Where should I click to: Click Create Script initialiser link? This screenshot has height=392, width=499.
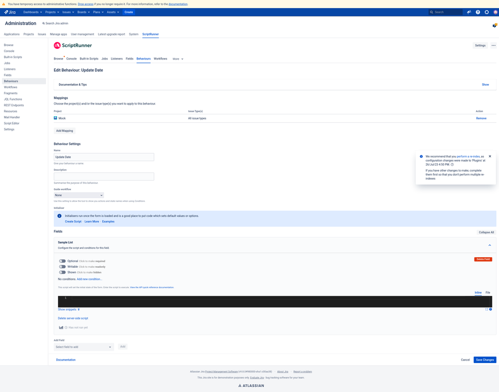[x=73, y=221]
